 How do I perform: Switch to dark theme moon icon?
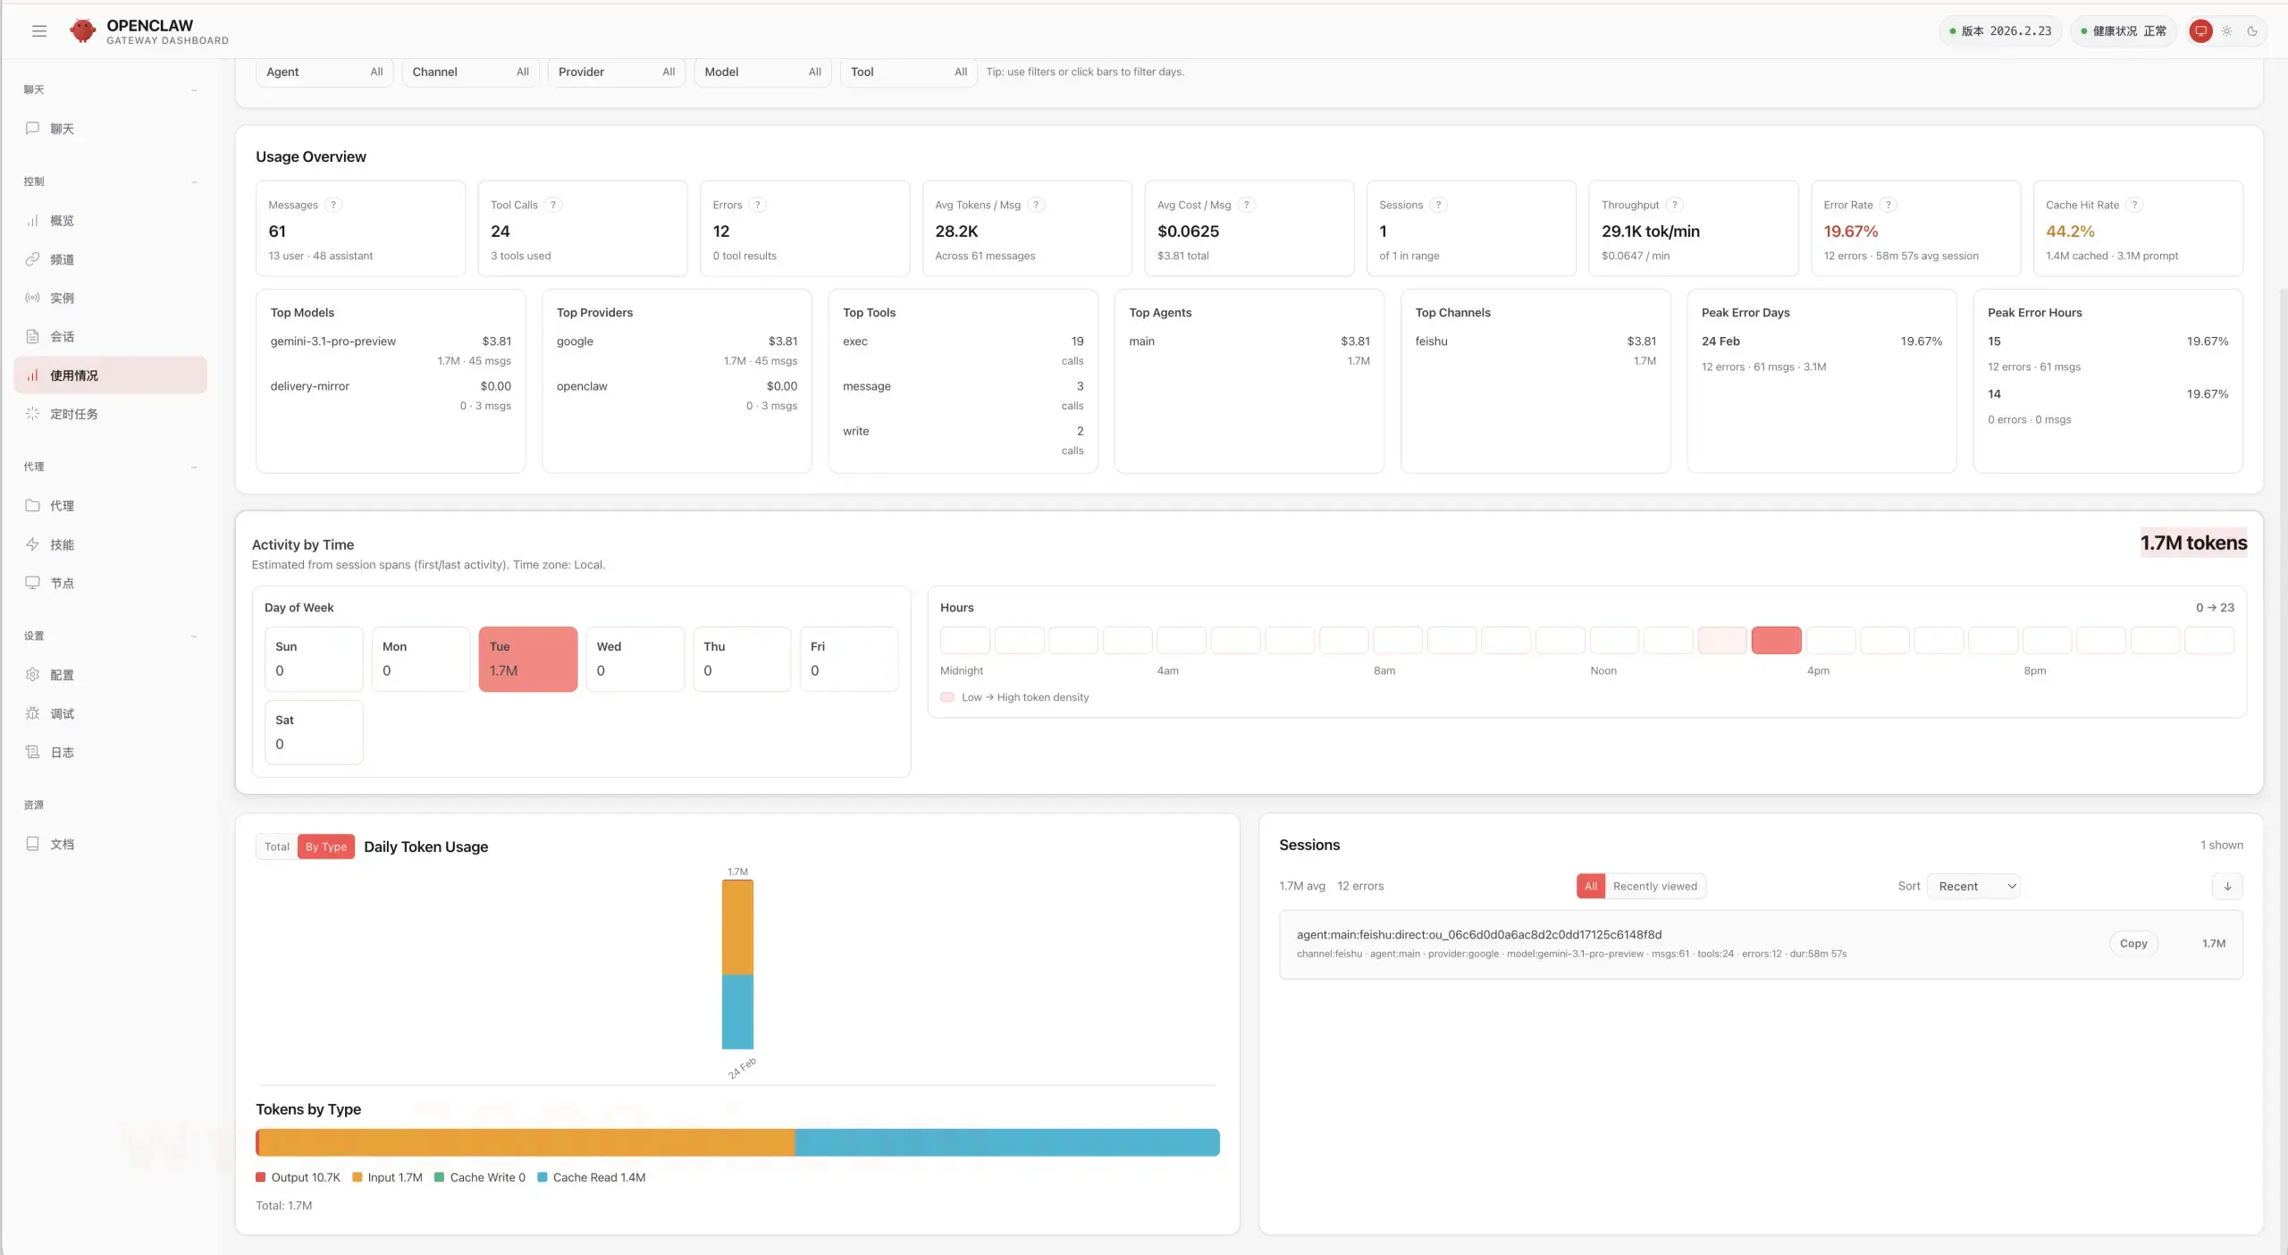2252,31
